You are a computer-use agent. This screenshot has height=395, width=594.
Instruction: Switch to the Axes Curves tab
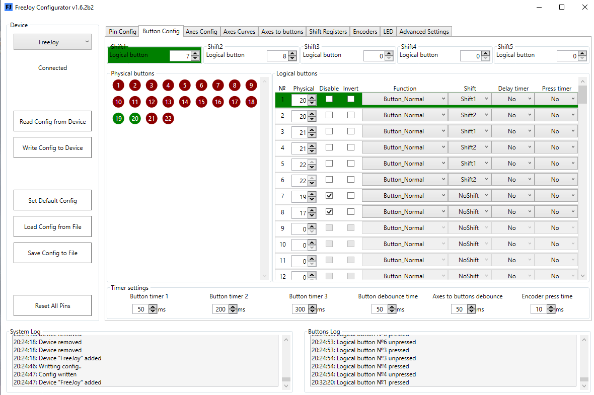(x=239, y=31)
